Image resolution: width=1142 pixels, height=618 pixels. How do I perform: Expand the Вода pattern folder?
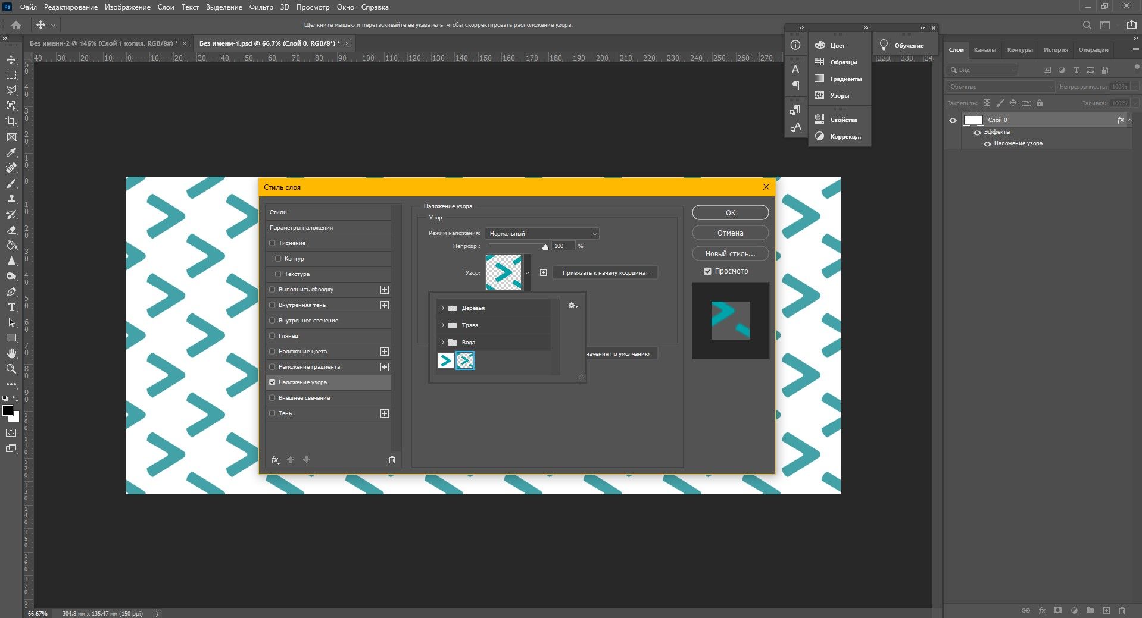442,343
